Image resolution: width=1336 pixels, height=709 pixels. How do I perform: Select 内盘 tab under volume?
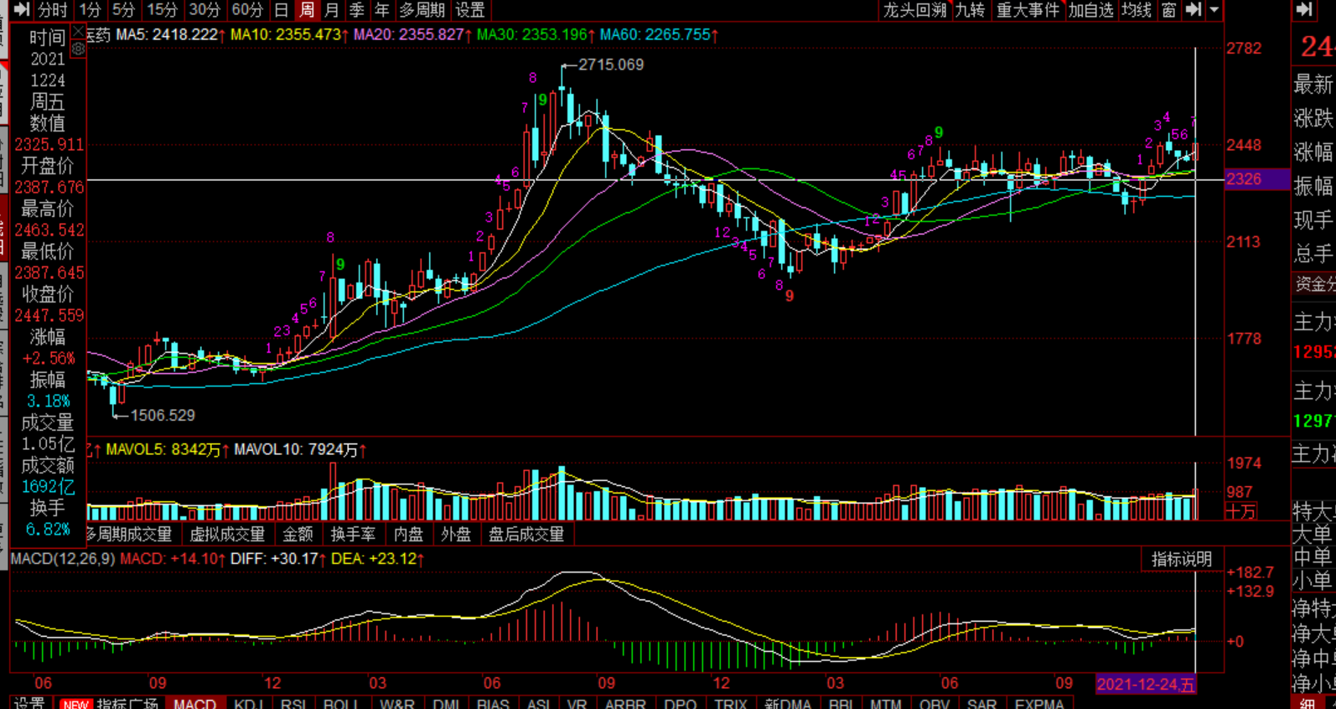409,534
